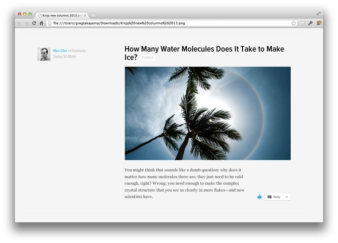Reload the page with refresh icon
This screenshot has width=338, height=243.
[x=34, y=23]
